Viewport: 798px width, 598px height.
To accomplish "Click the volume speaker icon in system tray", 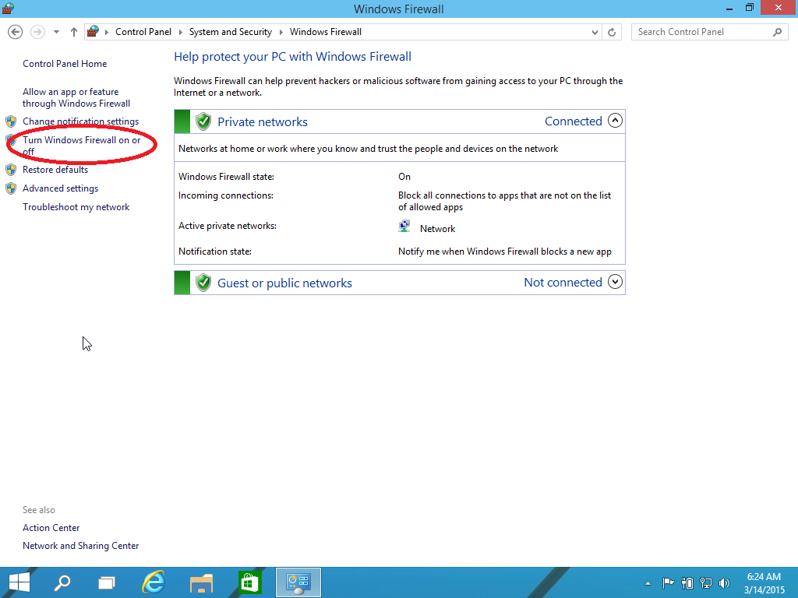I will tap(724, 582).
